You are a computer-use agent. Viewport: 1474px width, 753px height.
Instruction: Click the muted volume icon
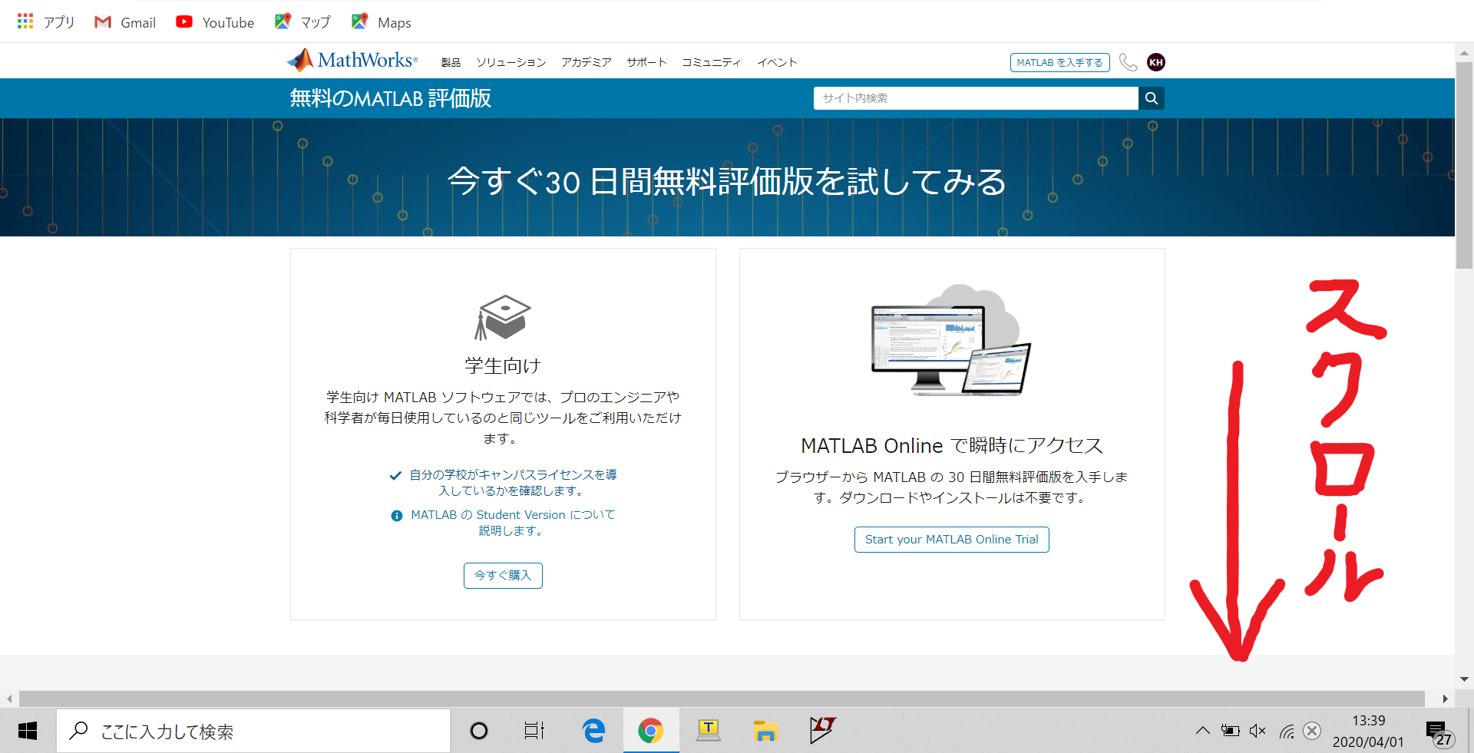(x=1258, y=731)
